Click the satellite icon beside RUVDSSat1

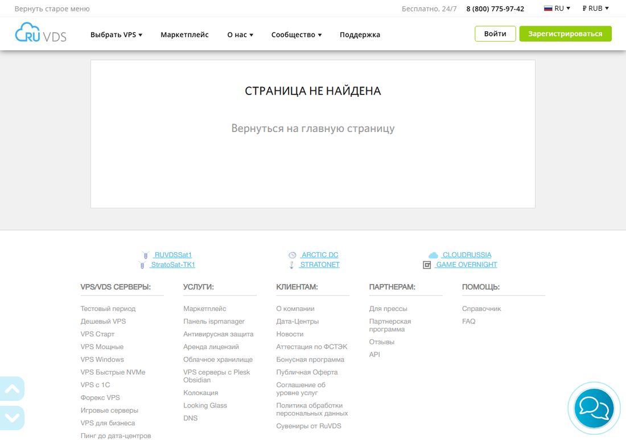(x=146, y=255)
